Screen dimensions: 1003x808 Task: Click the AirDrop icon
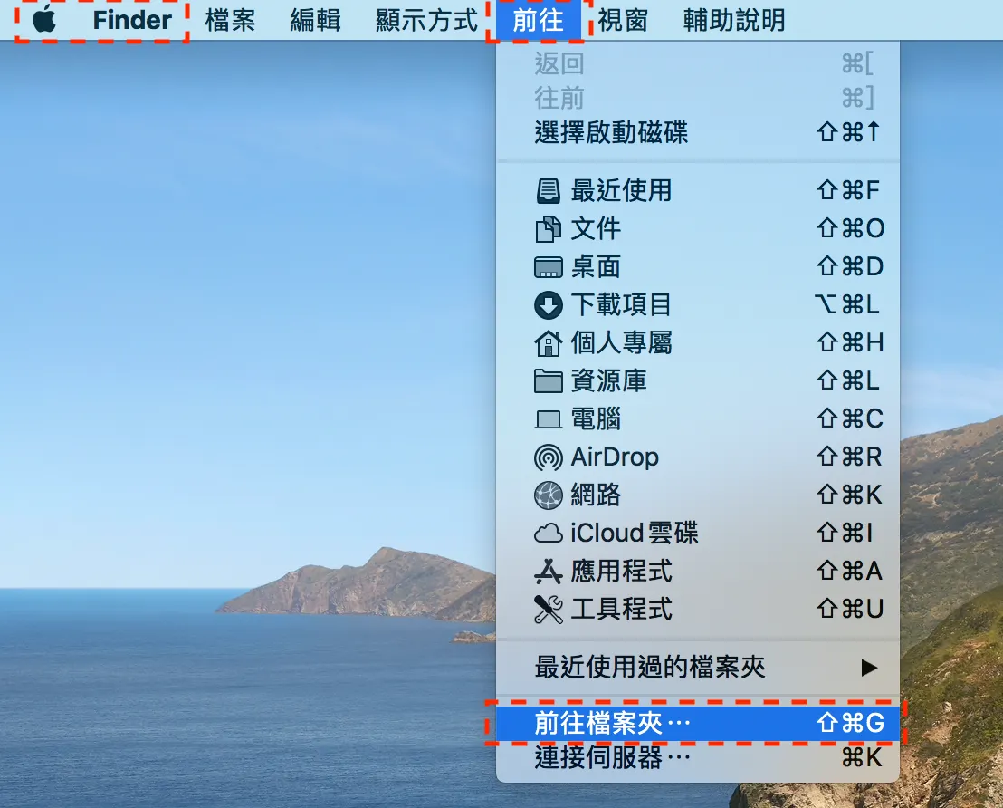click(x=549, y=457)
